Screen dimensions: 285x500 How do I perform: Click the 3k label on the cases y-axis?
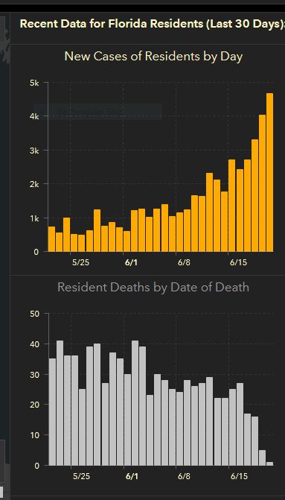point(33,151)
